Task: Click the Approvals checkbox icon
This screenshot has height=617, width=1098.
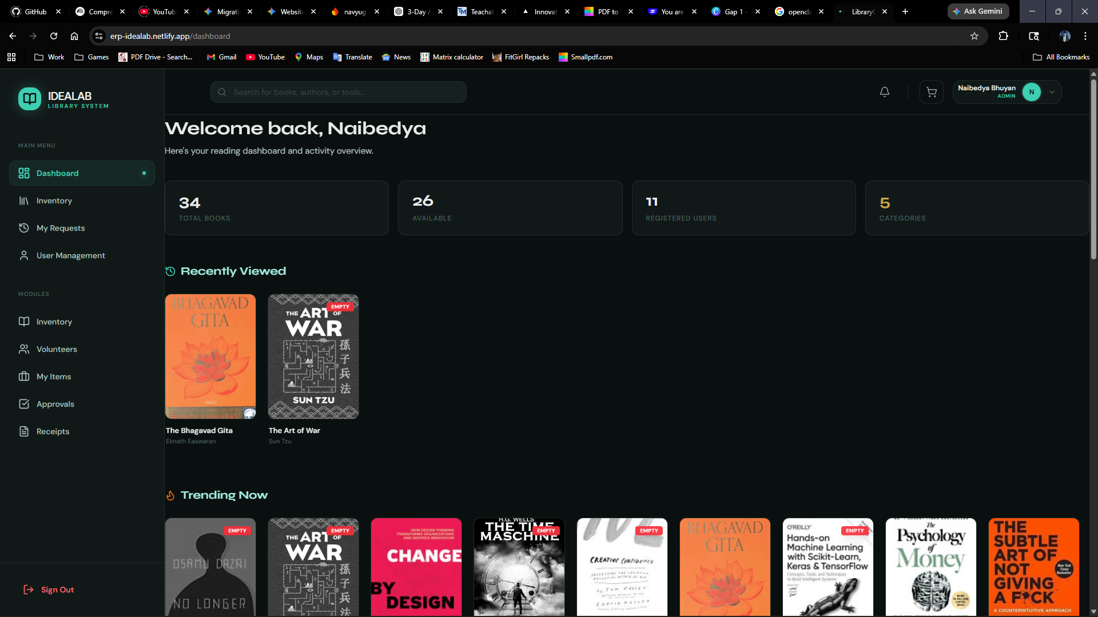Action: click(x=24, y=404)
